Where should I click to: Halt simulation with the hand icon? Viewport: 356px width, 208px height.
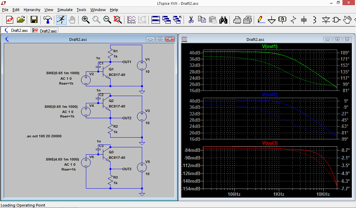(72, 20)
